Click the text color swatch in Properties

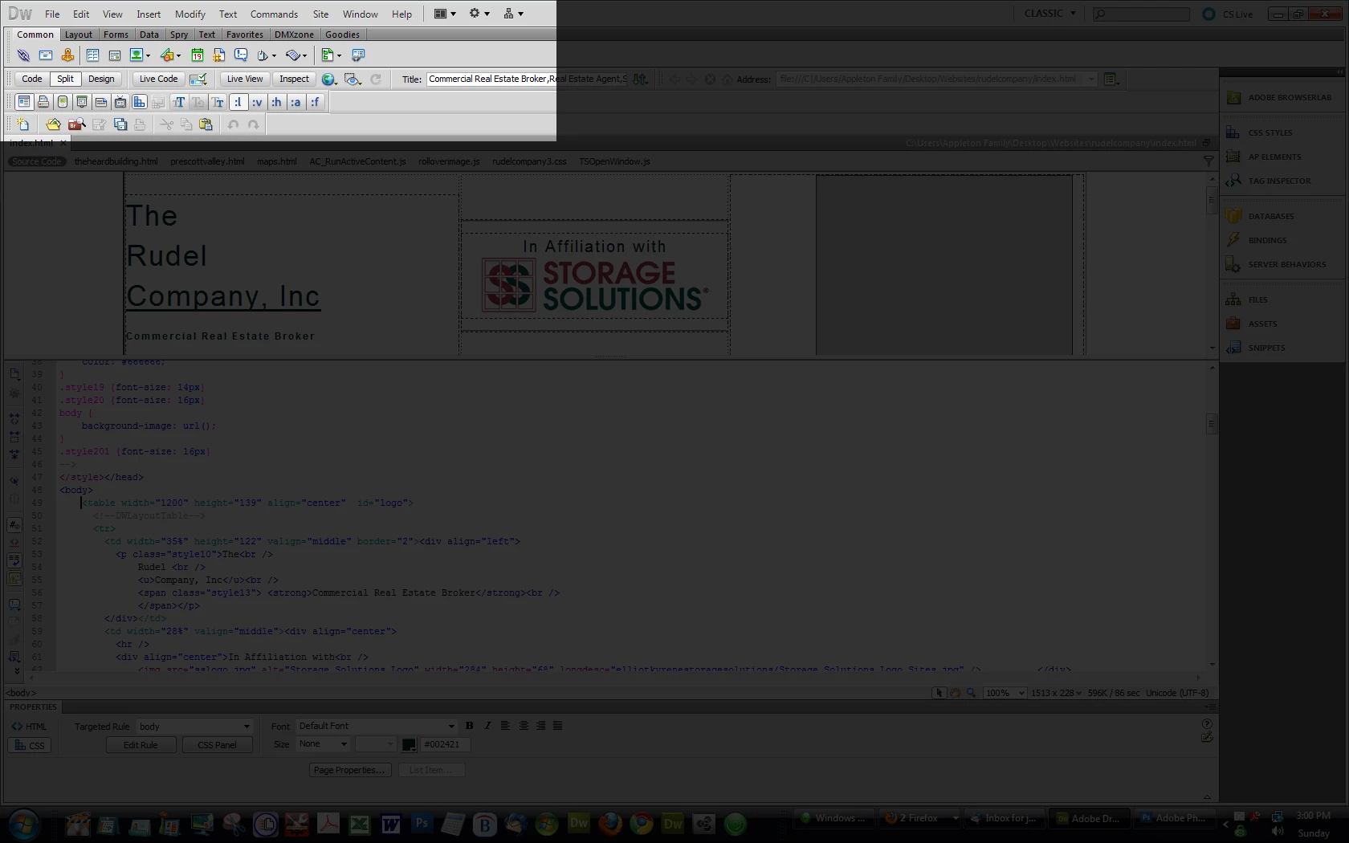click(409, 745)
